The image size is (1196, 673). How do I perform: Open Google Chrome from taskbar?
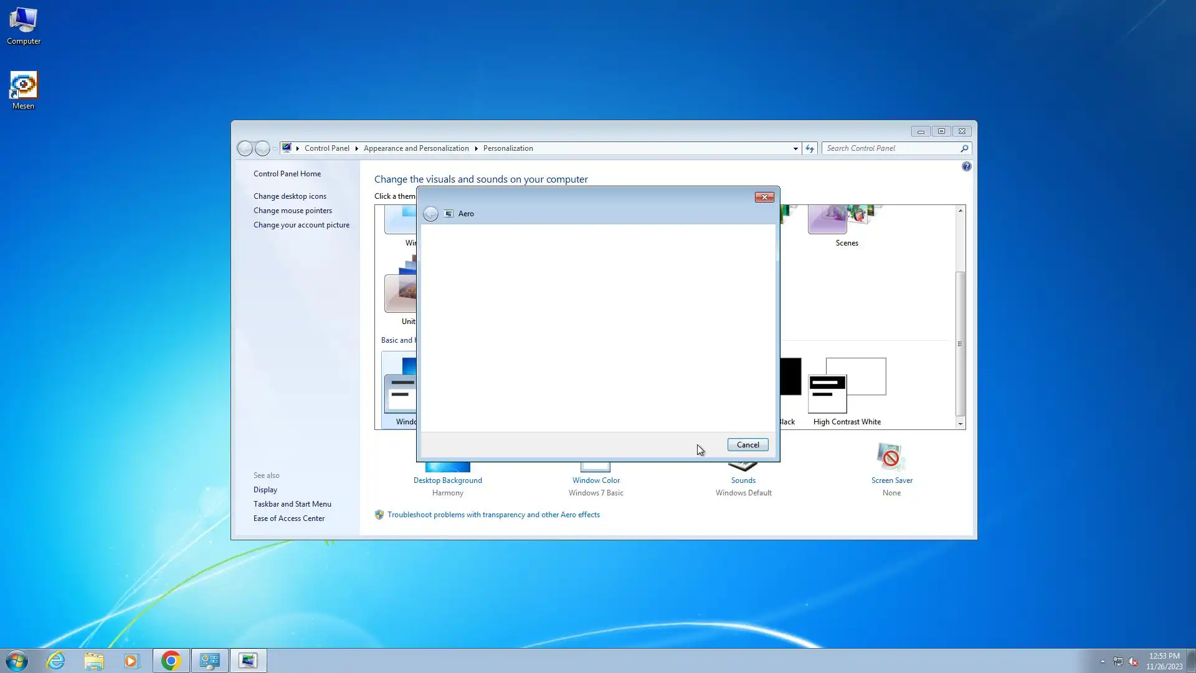tap(171, 661)
